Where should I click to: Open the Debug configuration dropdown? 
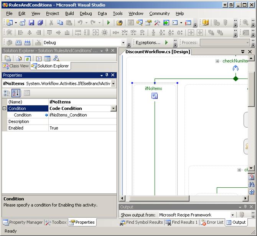tap(123, 43)
